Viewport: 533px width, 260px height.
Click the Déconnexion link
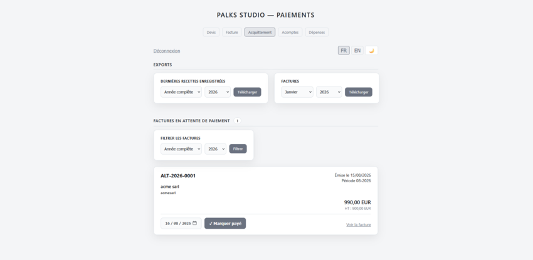pos(167,51)
